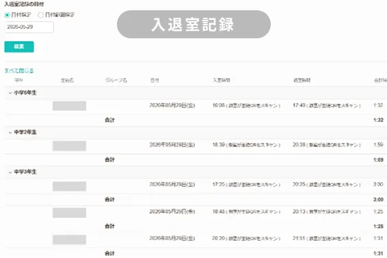Click the teal 検索 search button
Image resolution: width=387 pixels, height=258 pixels.
tap(19, 47)
